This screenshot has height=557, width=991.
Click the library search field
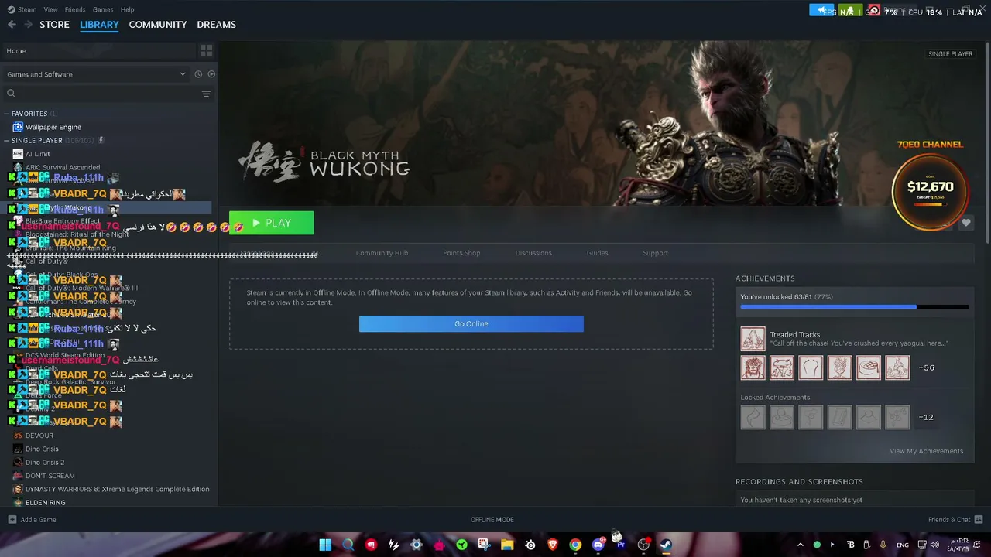coord(101,94)
